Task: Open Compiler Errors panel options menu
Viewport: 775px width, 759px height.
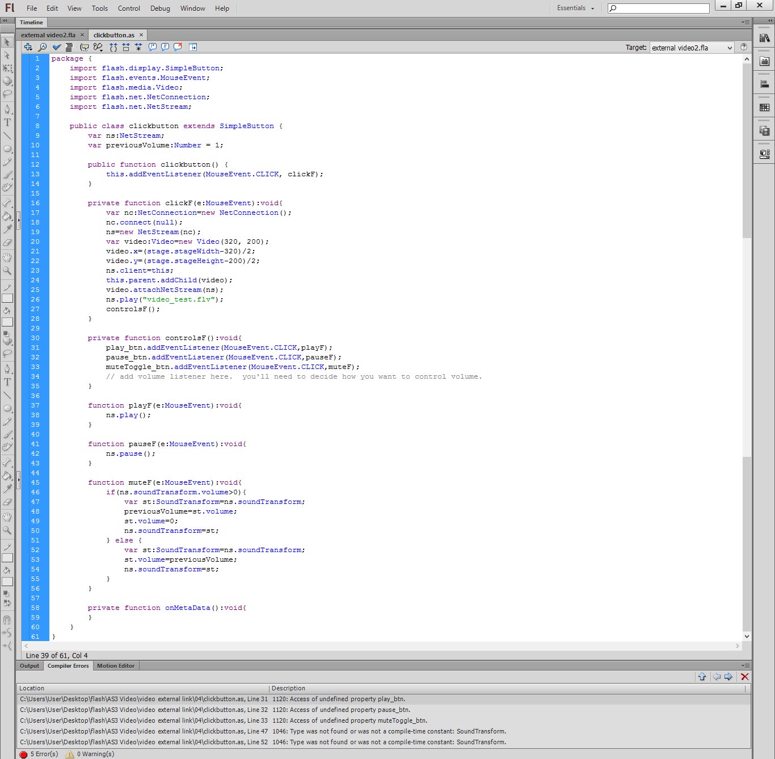Action: click(745, 666)
